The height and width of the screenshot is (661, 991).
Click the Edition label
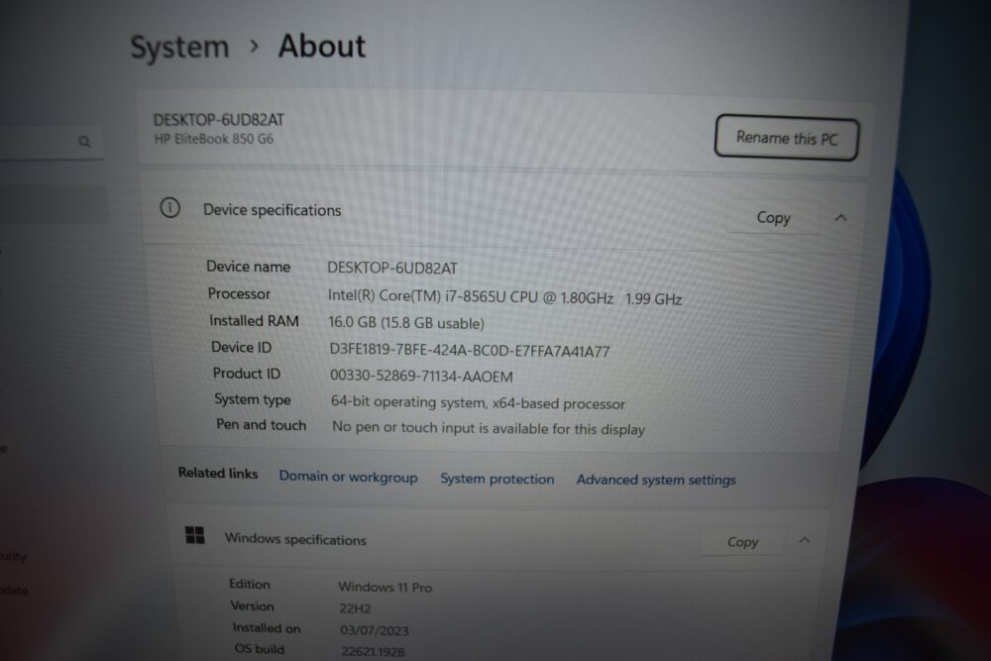coord(249,584)
